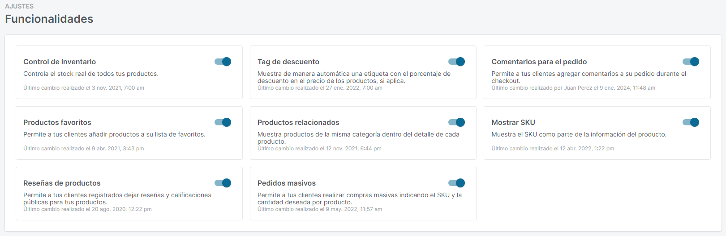
Task: Click 'Muestra el SKU como parte' description
Action: 579,134
